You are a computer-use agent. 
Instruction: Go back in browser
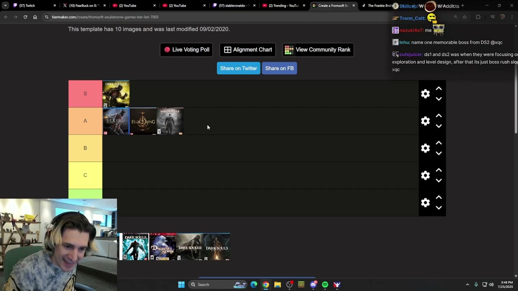6,17
